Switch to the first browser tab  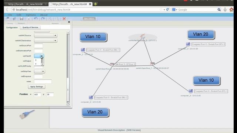pos(25,4)
